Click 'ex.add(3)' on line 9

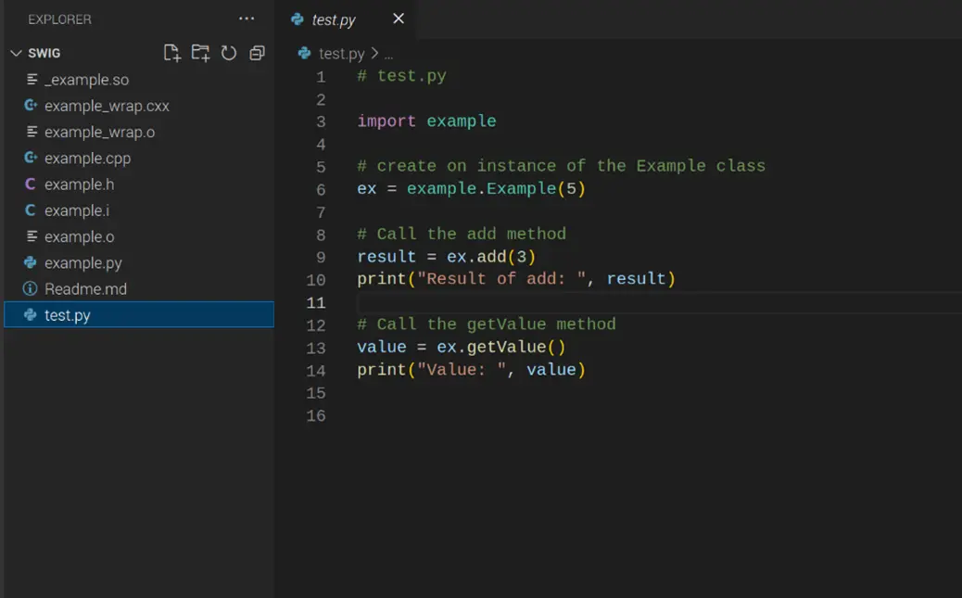click(491, 257)
